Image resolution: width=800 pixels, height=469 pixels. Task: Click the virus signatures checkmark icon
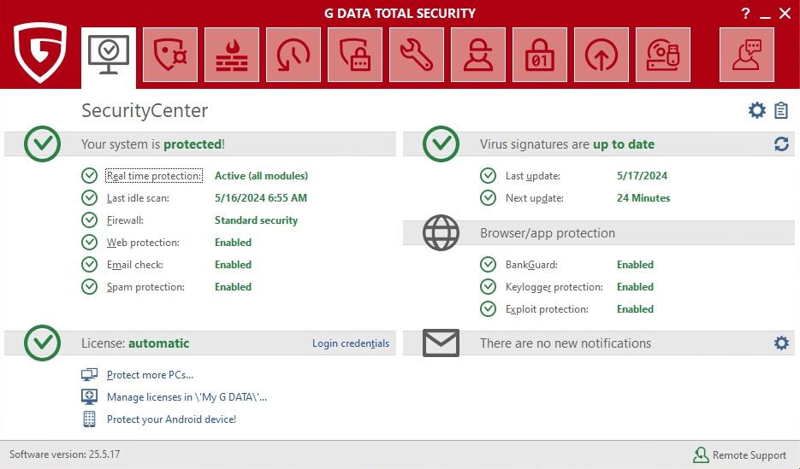441,144
